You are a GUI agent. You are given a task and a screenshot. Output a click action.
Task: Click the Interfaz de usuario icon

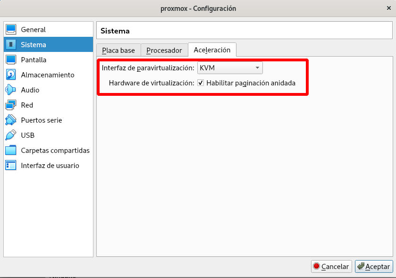click(11, 166)
